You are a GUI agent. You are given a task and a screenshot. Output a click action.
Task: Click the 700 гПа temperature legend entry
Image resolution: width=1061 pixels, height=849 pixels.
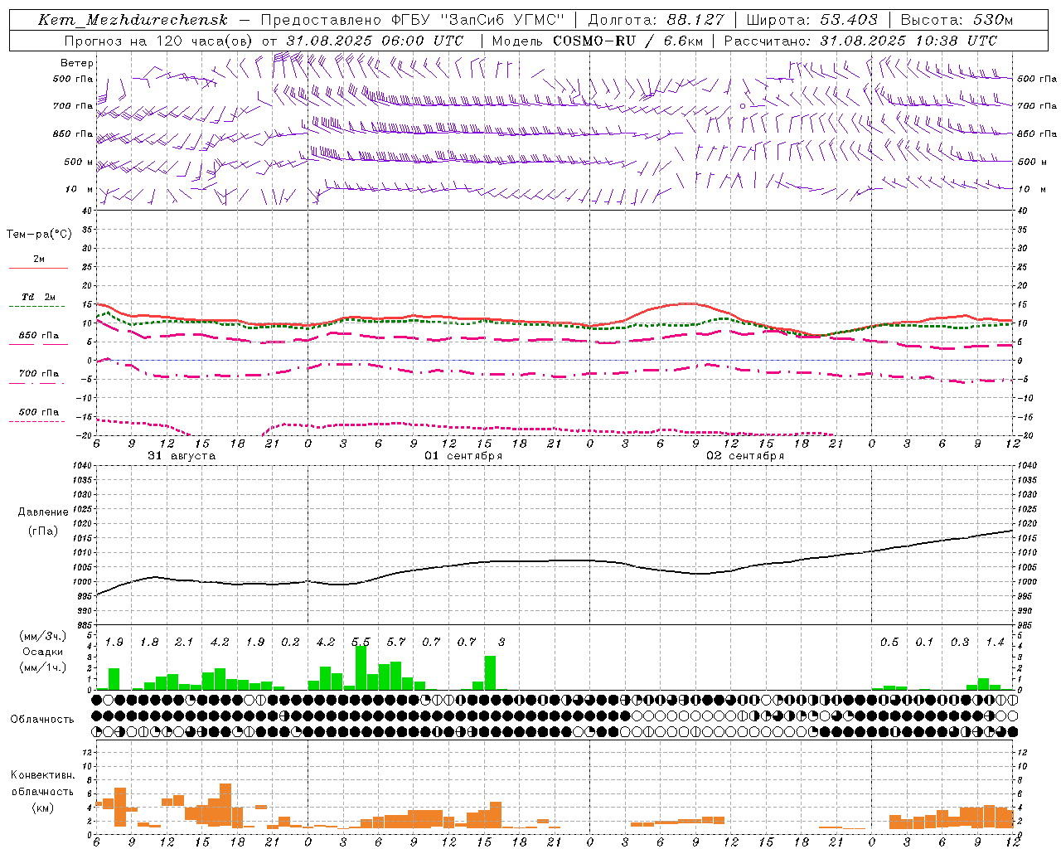pyautogui.click(x=38, y=374)
